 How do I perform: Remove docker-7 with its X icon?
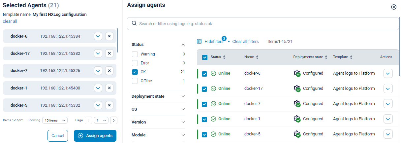tap(109, 70)
